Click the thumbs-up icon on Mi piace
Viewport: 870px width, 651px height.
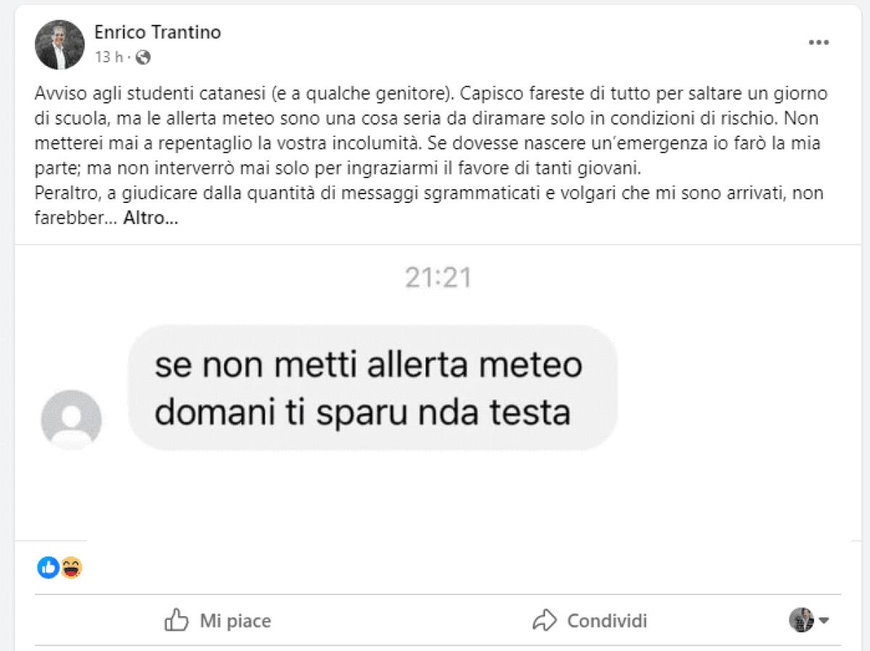[176, 621]
